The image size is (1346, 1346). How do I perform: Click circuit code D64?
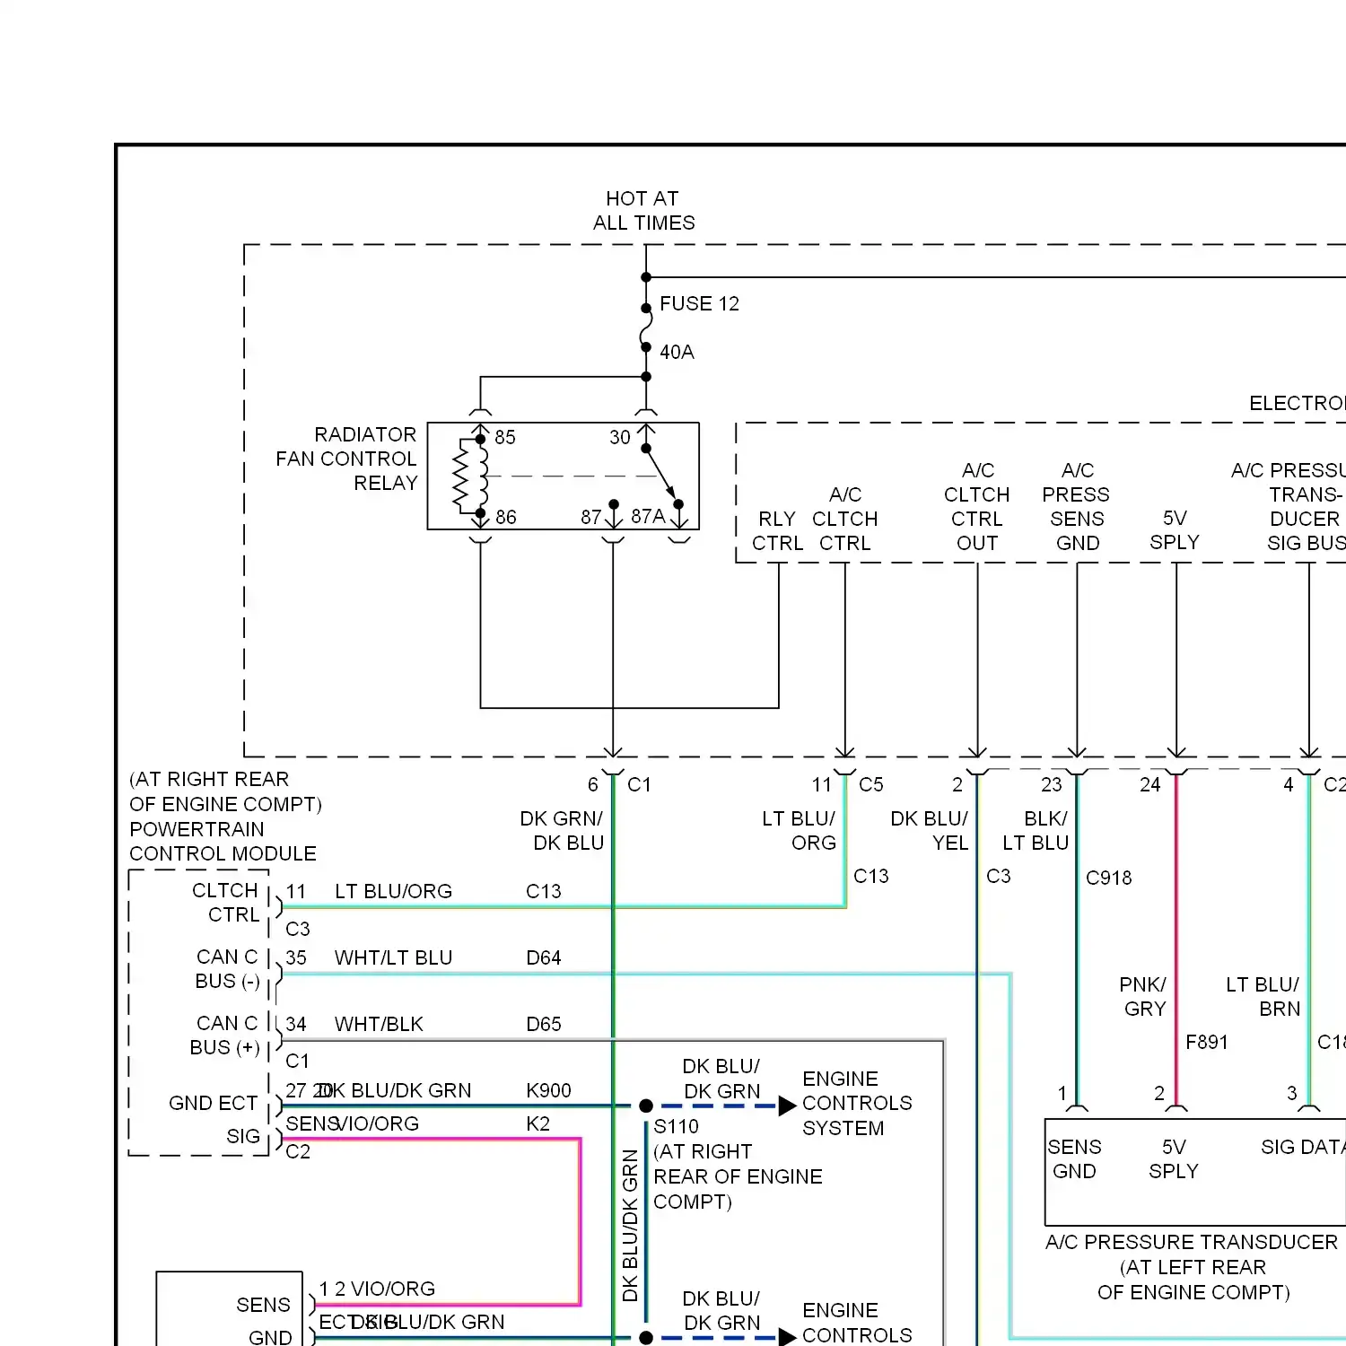pos(544,957)
